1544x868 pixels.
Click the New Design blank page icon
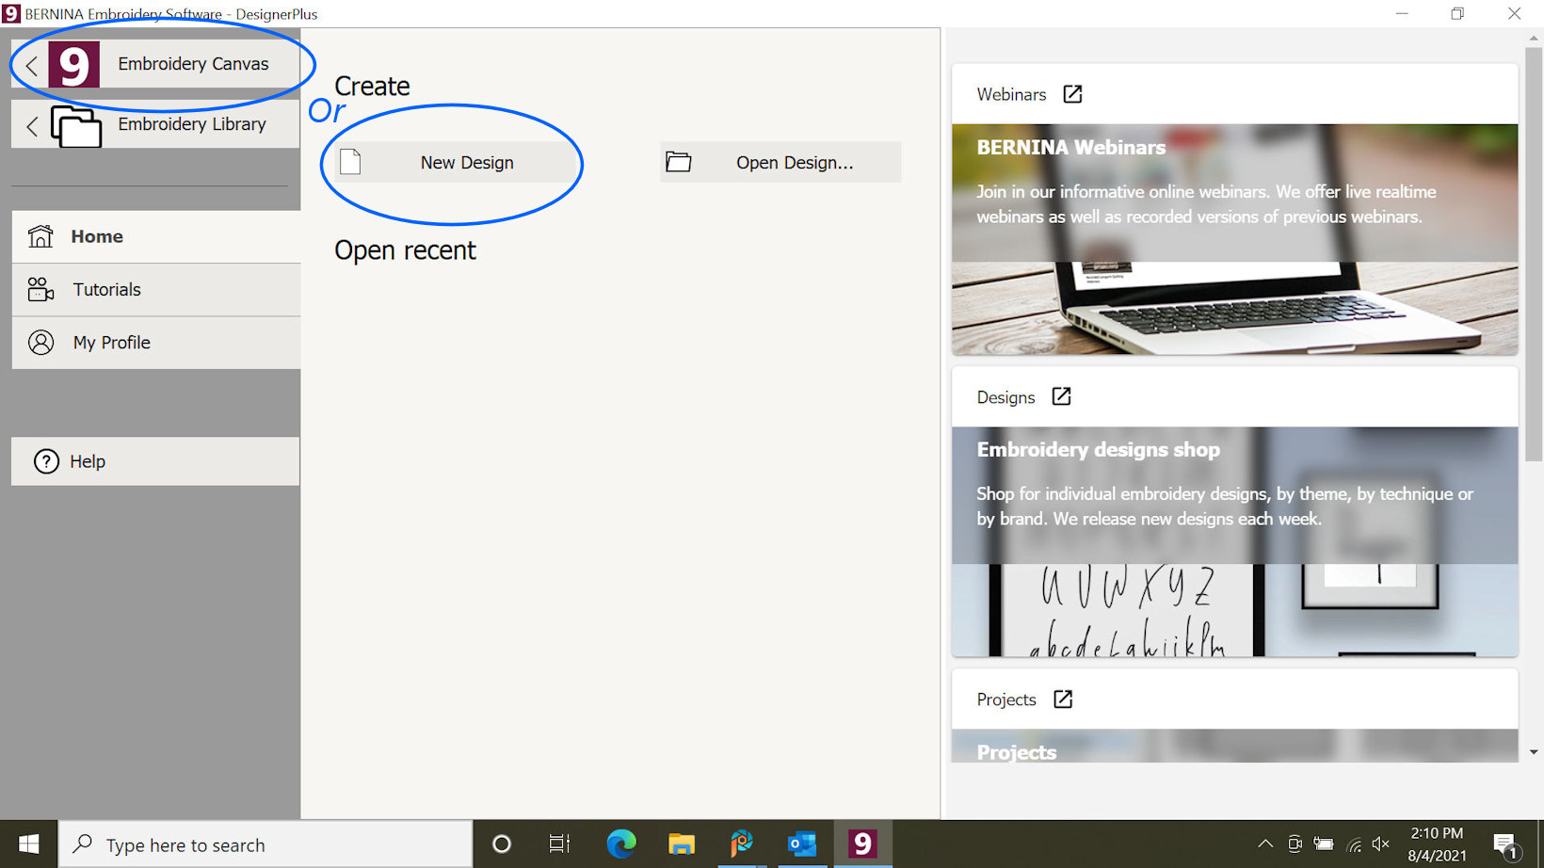pos(350,162)
